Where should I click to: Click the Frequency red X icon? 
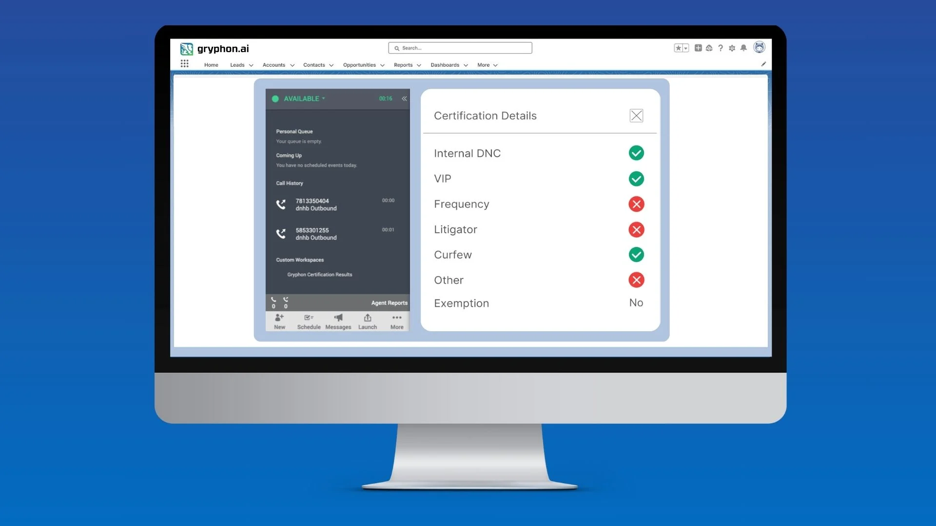(x=636, y=204)
